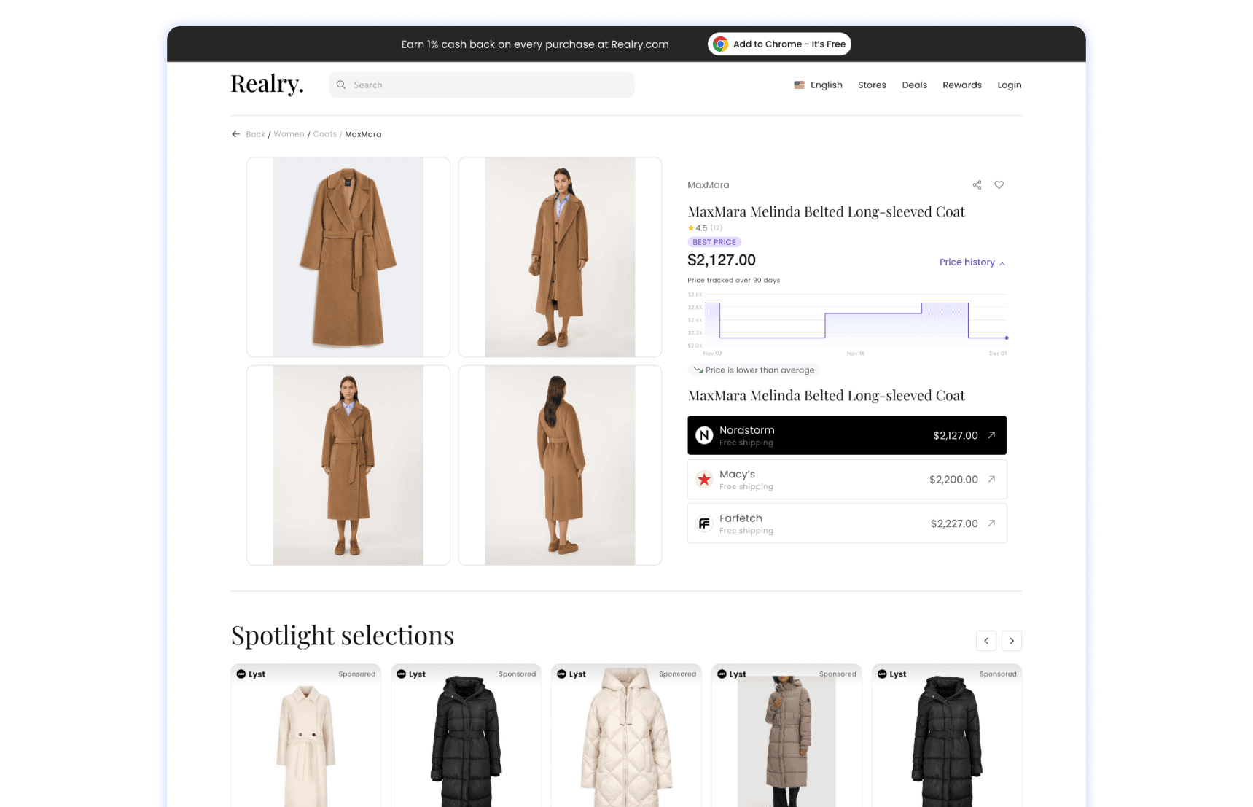
Task: Open Coats breadcrumb
Action: 324,134
